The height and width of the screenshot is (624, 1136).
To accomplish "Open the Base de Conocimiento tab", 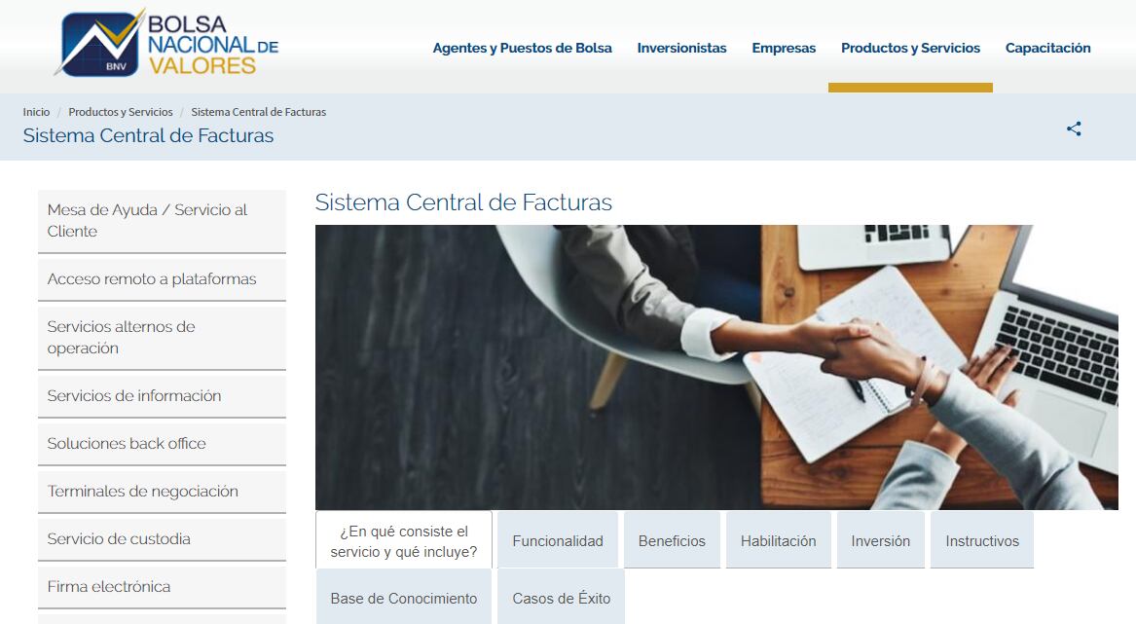I will pyautogui.click(x=404, y=598).
